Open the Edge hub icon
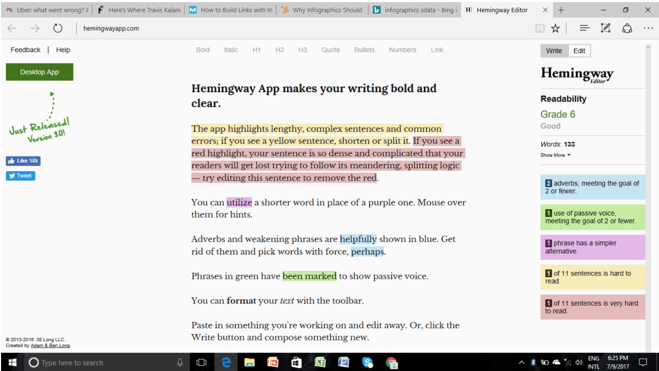This screenshot has height=371, width=659. [584, 28]
